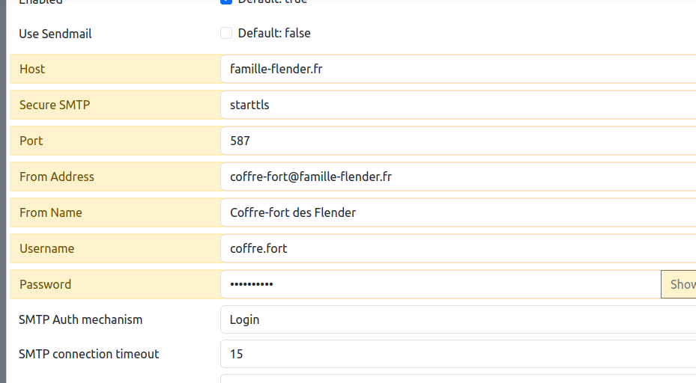Click the "Secure SMTP" label
The width and height of the screenshot is (696, 383).
(55, 105)
